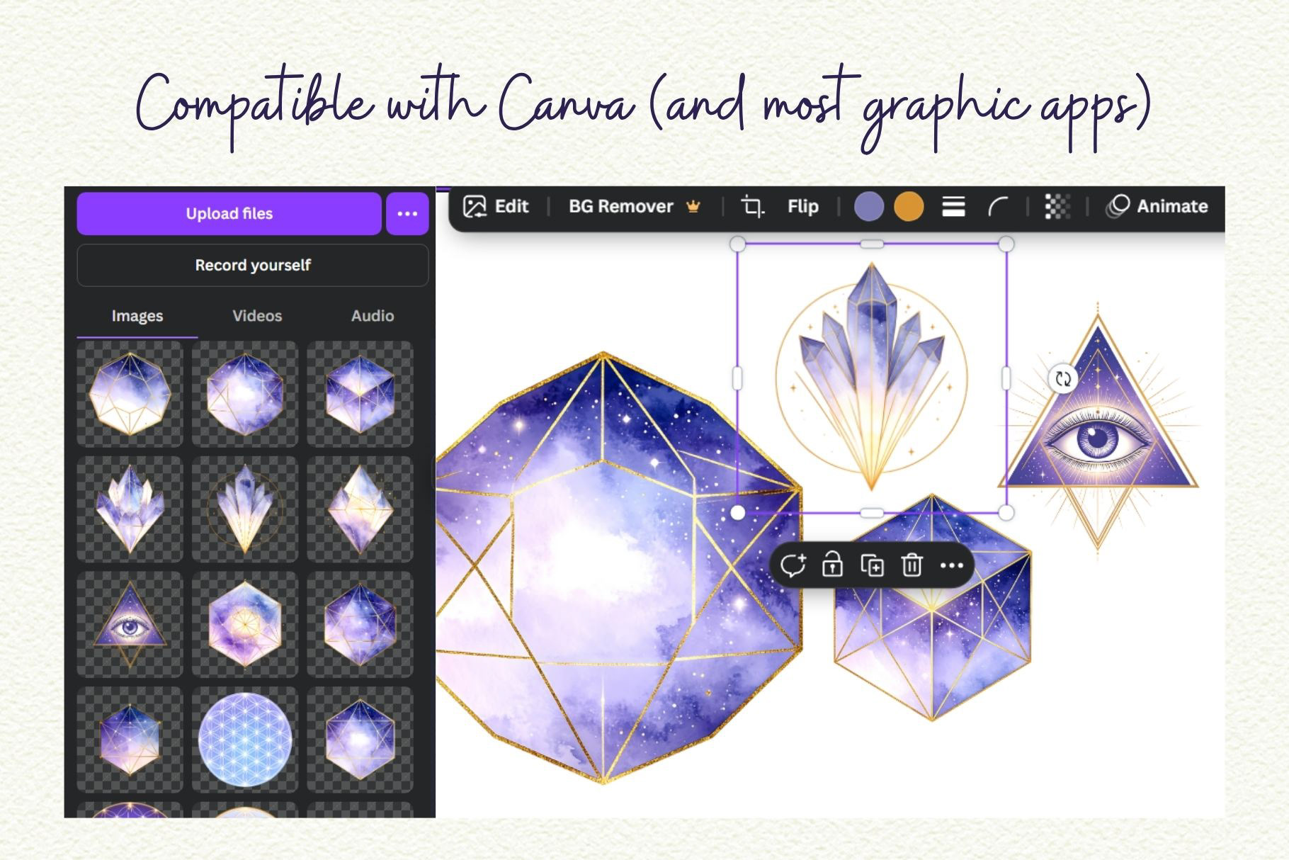Image resolution: width=1289 pixels, height=860 pixels.
Task: Open the orange color swatch
Action: tap(909, 207)
